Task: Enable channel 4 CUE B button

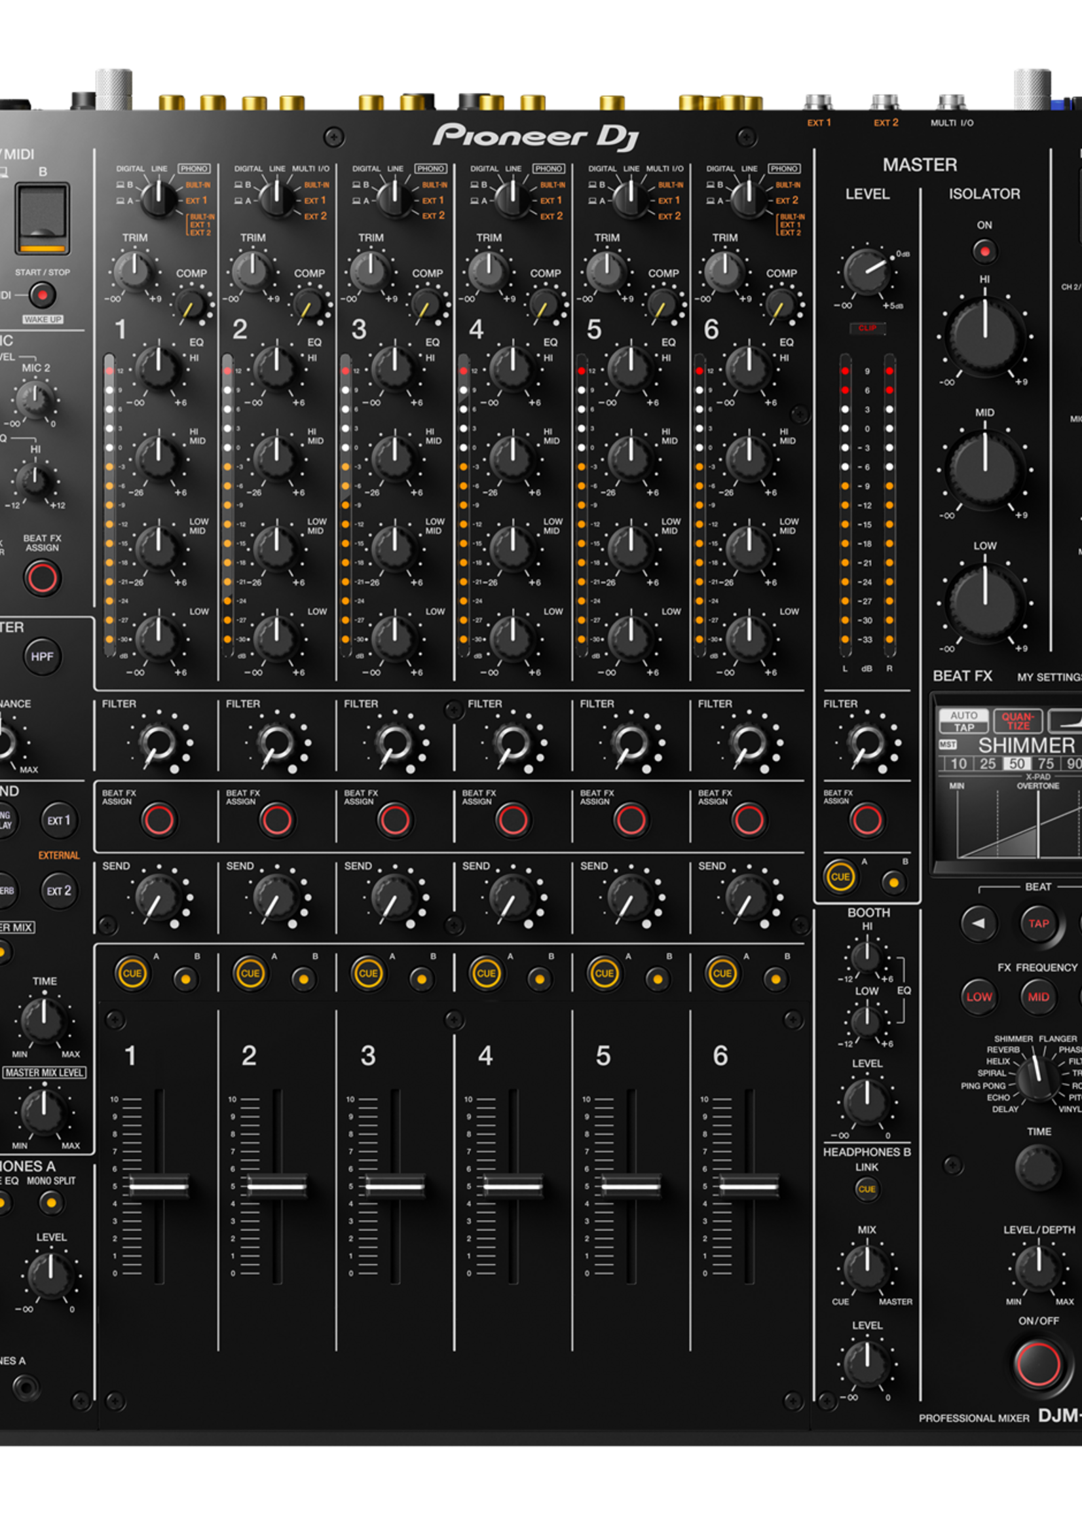Action: 539,979
